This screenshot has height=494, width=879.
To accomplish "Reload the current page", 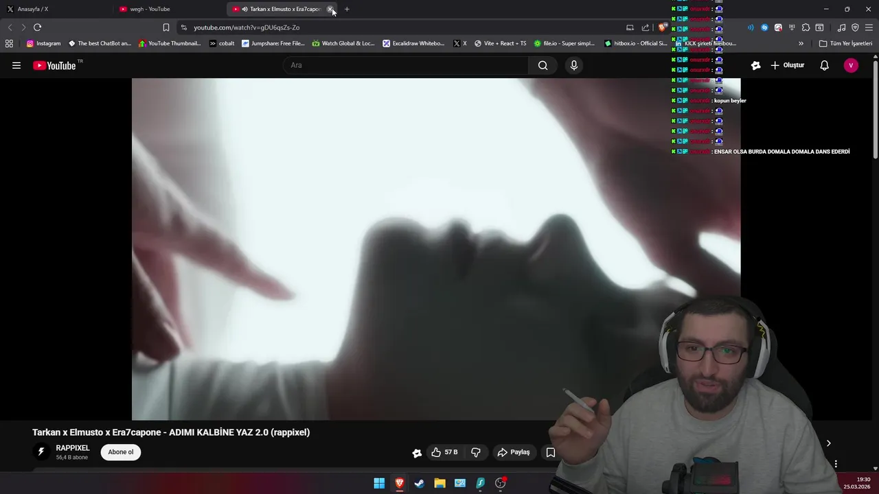I will 37,27.
